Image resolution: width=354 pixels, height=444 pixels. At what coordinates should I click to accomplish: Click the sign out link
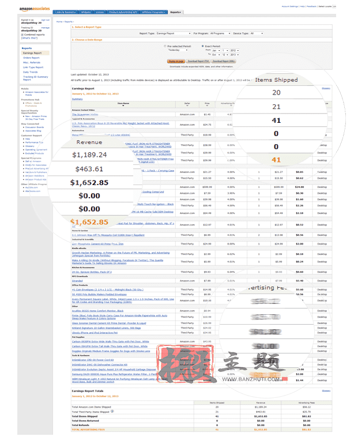[x=46, y=20]
